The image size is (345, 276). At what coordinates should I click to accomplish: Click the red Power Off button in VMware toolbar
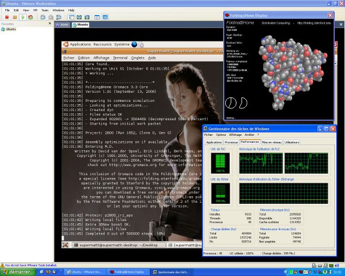click(x=7, y=17)
